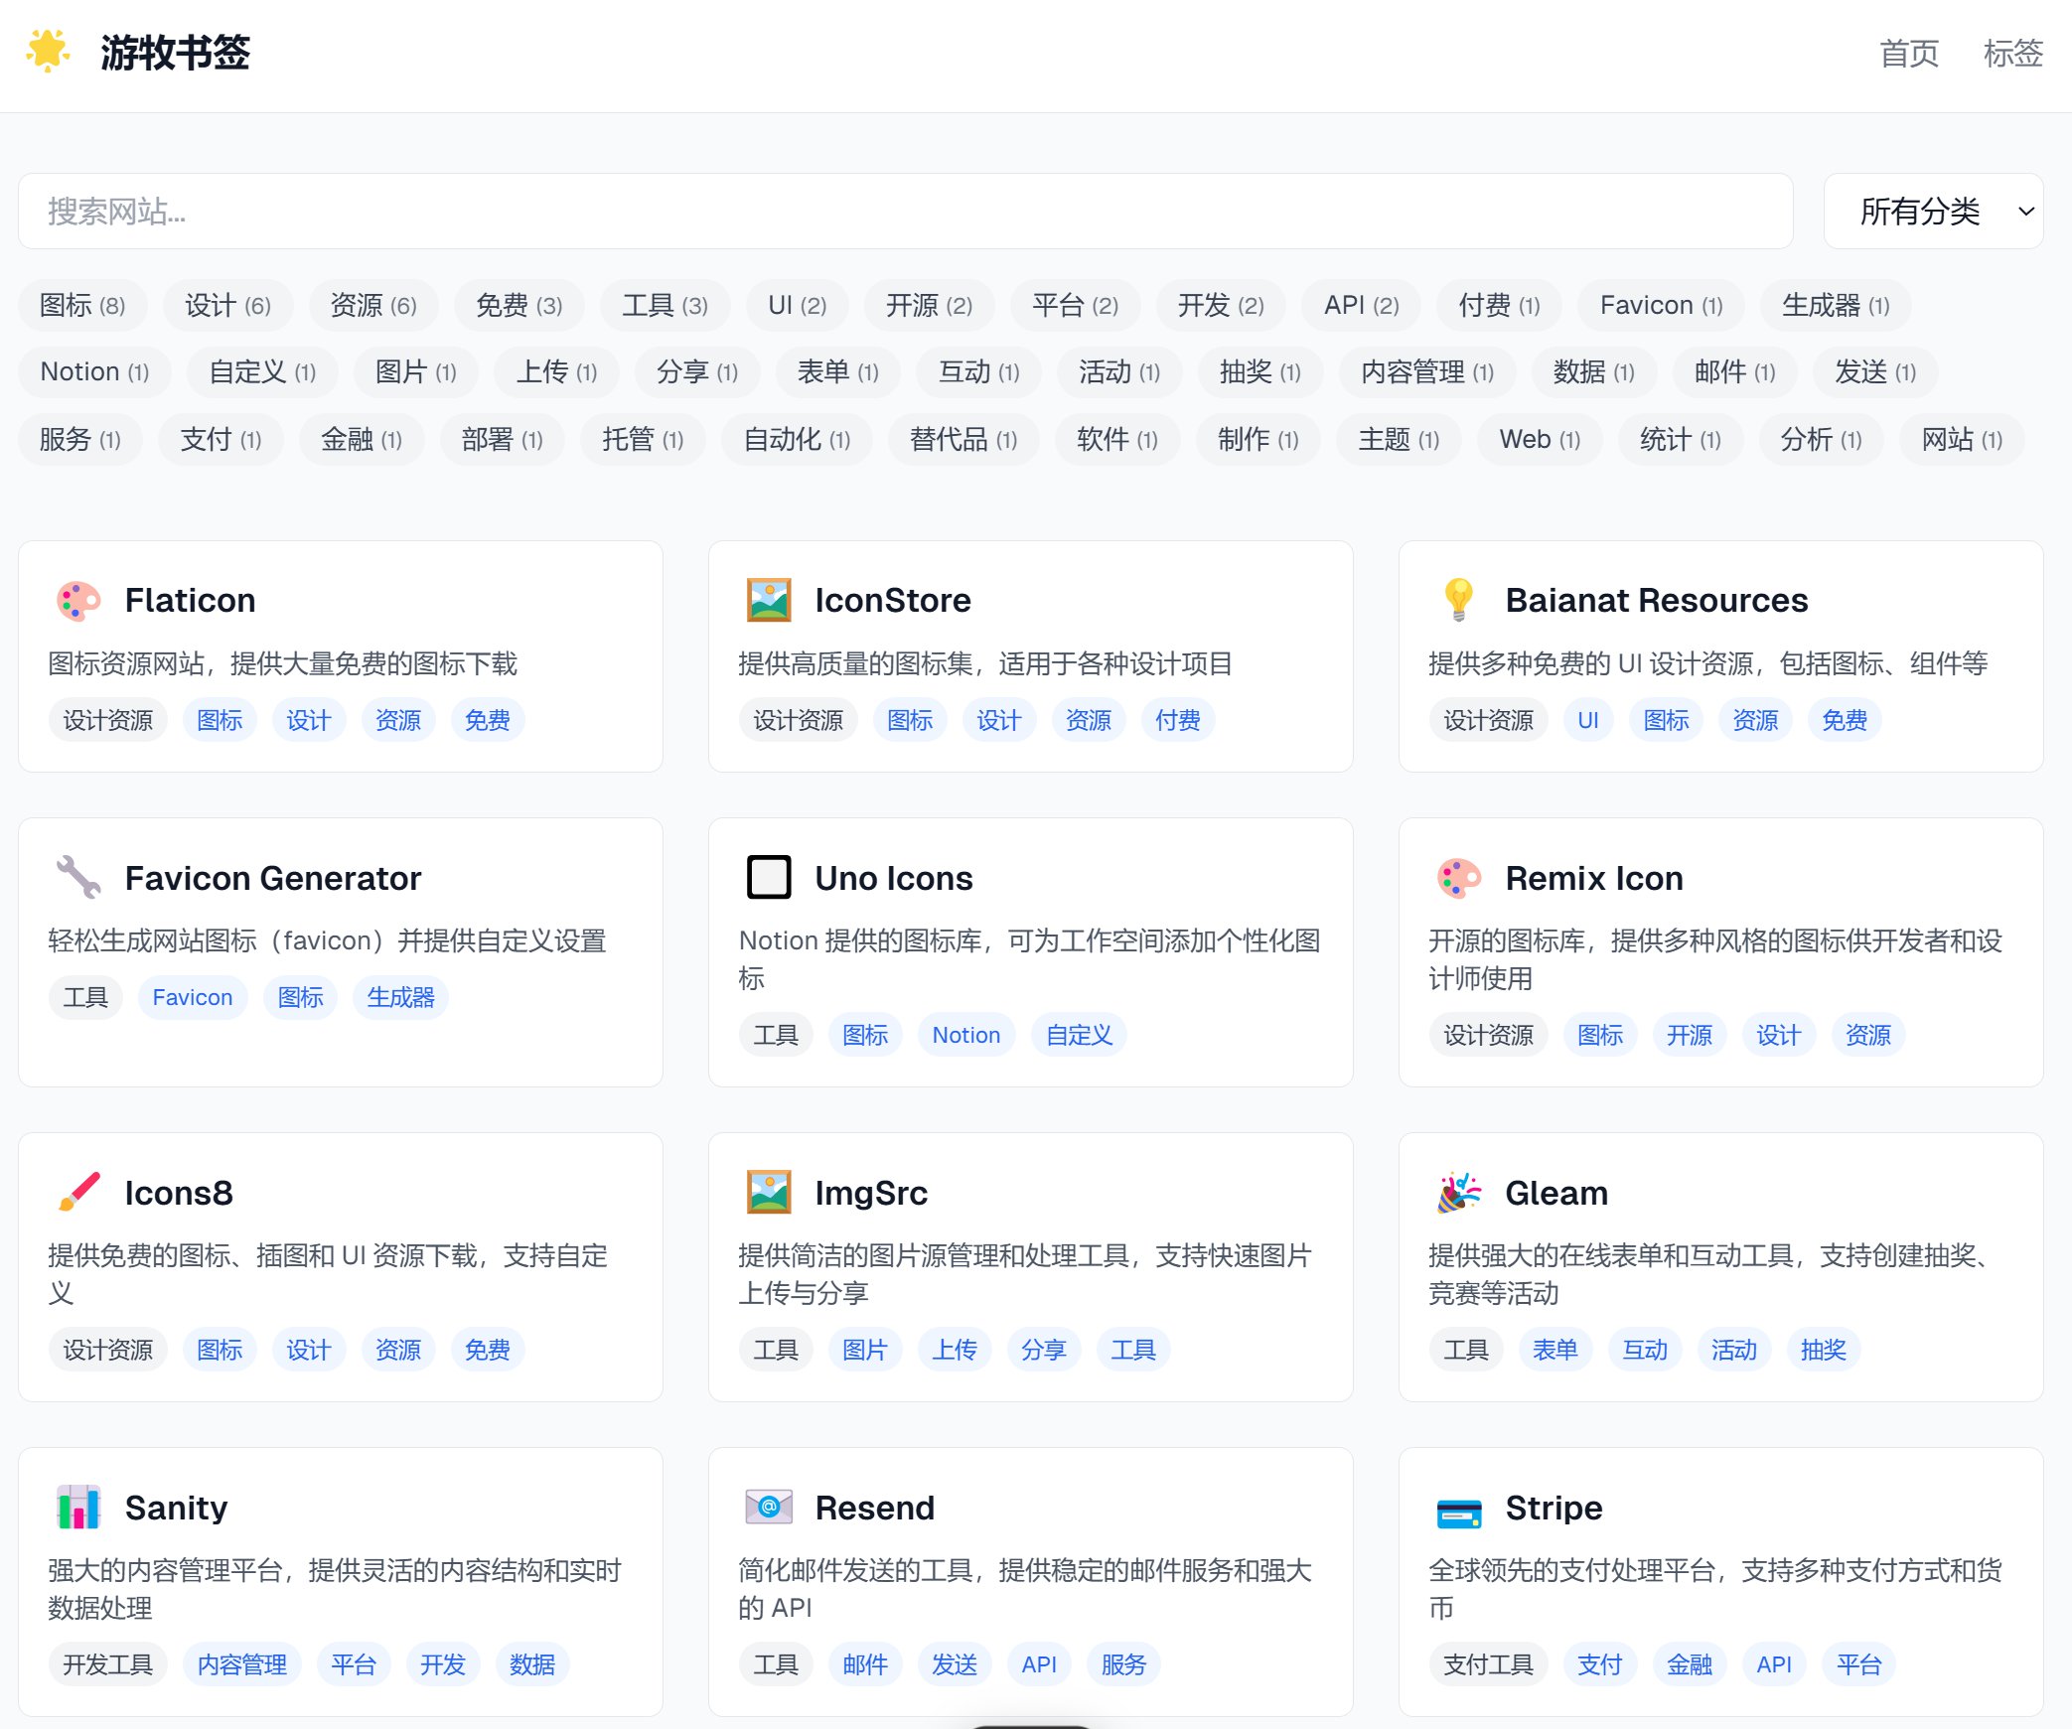Choose the 内容管理 (1) tag filter

click(1427, 371)
